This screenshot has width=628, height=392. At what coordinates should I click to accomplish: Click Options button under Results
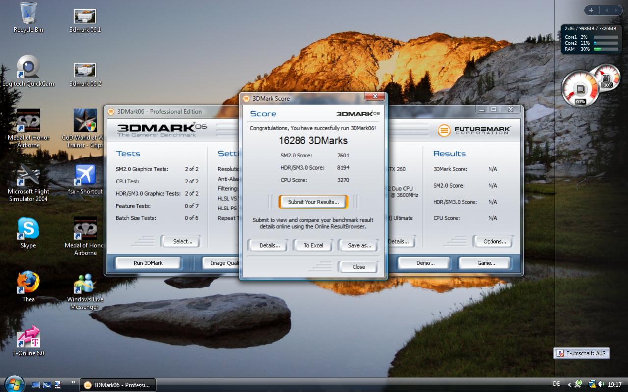[494, 241]
